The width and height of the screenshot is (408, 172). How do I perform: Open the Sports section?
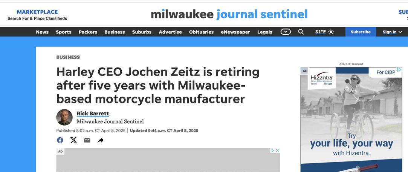[64, 32]
